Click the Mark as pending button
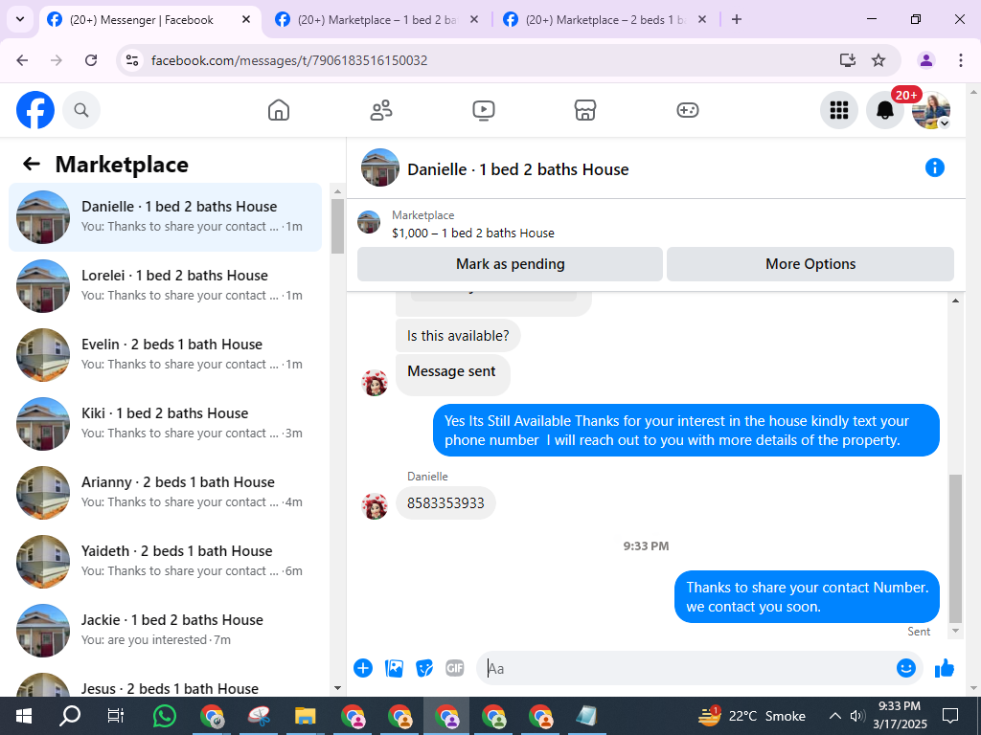 [x=510, y=264]
